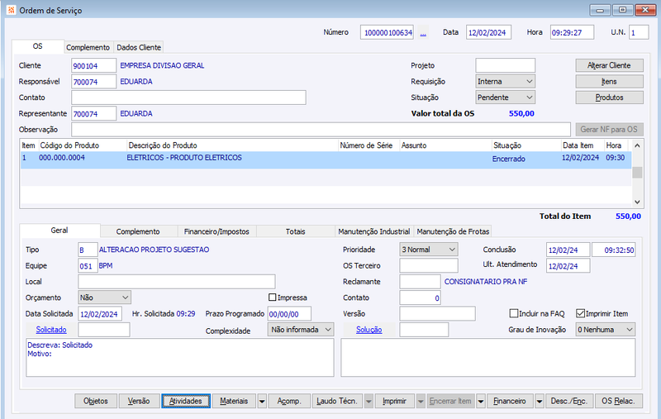Image resolution: width=661 pixels, height=419 pixels.
Task: Open the Prioridade dropdown showing 3 Normal
Action: click(x=429, y=250)
